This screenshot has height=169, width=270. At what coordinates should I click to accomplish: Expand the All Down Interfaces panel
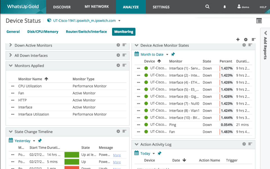(11, 55)
